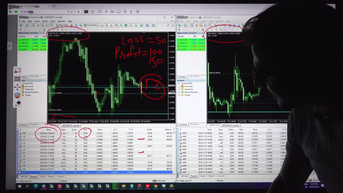Click Profit column header in EURUSD results

(x=149, y=130)
